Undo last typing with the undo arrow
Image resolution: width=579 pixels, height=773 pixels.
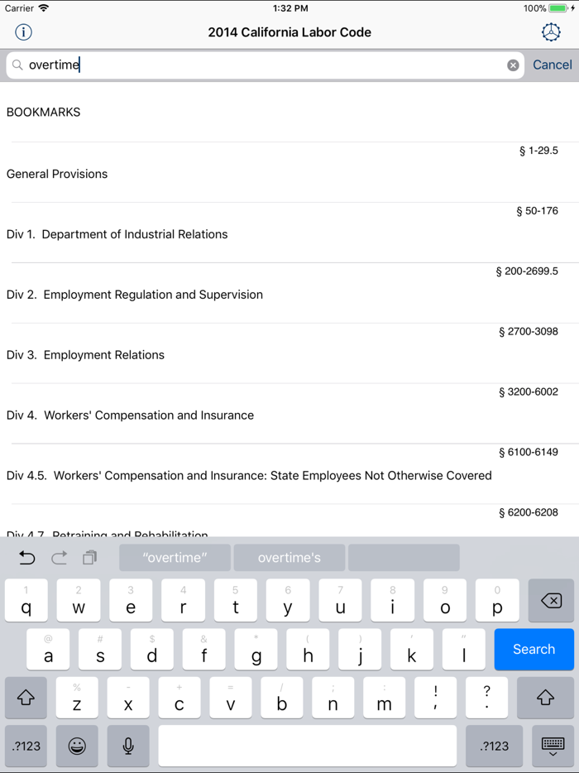point(26,558)
